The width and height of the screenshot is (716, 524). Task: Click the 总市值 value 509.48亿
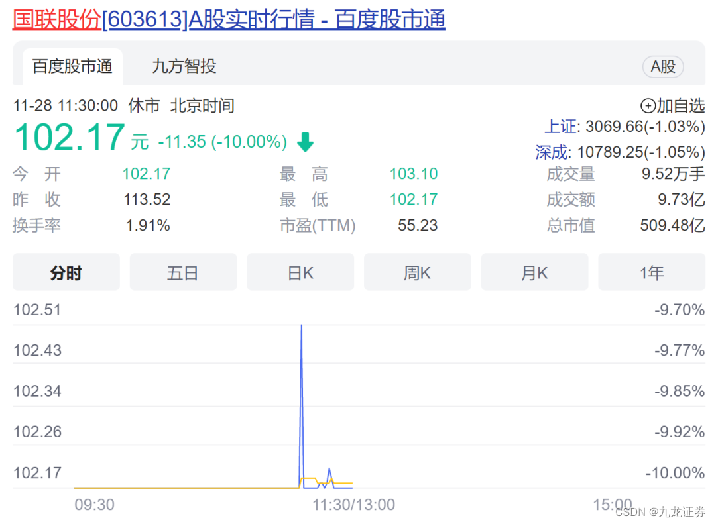coord(673,225)
